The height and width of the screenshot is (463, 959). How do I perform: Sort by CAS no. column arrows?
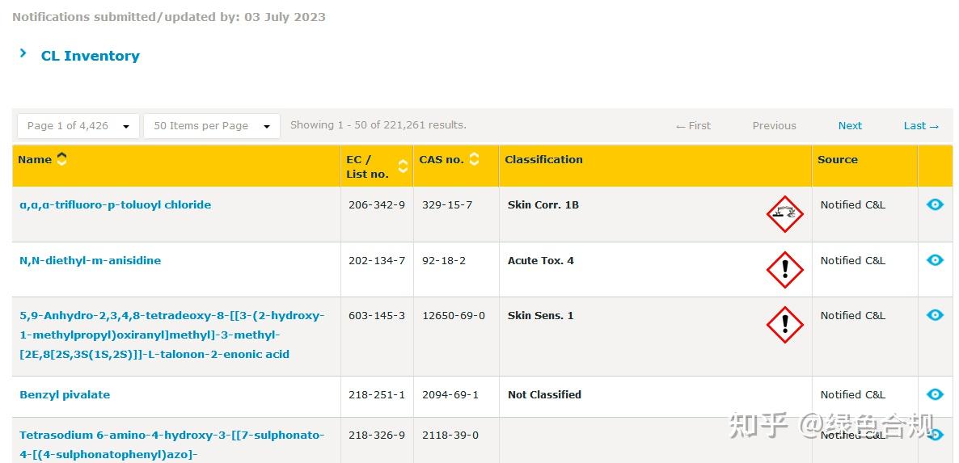[x=474, y=159]
